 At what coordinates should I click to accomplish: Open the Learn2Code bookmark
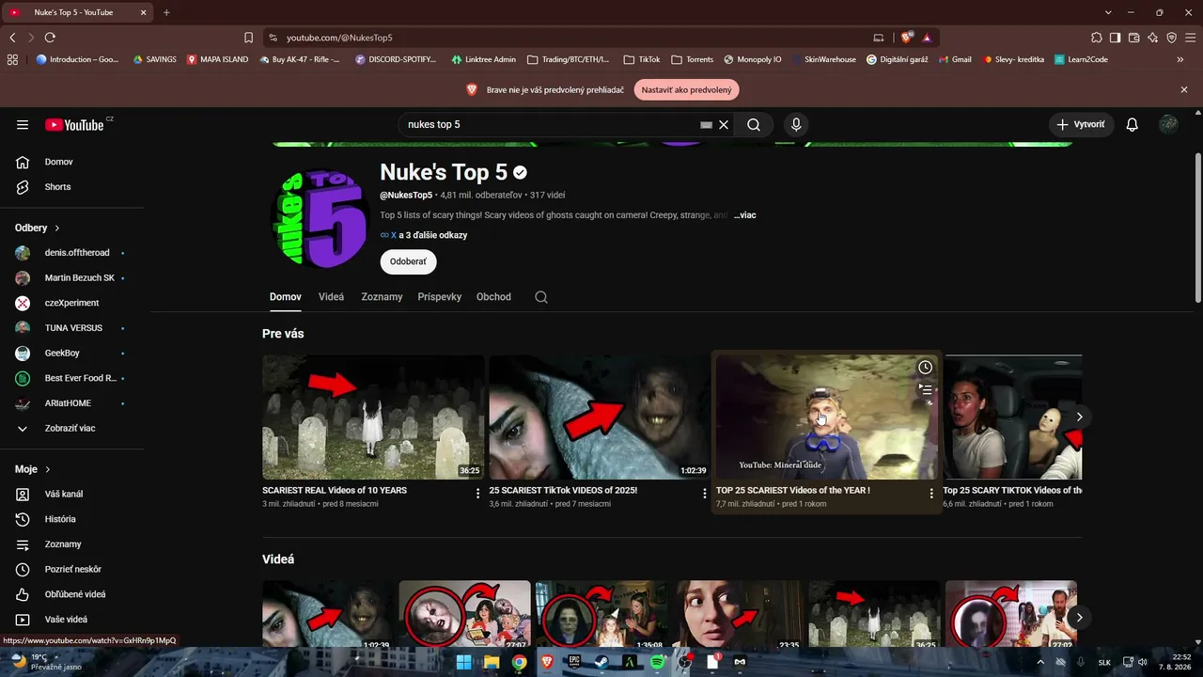1081,59
